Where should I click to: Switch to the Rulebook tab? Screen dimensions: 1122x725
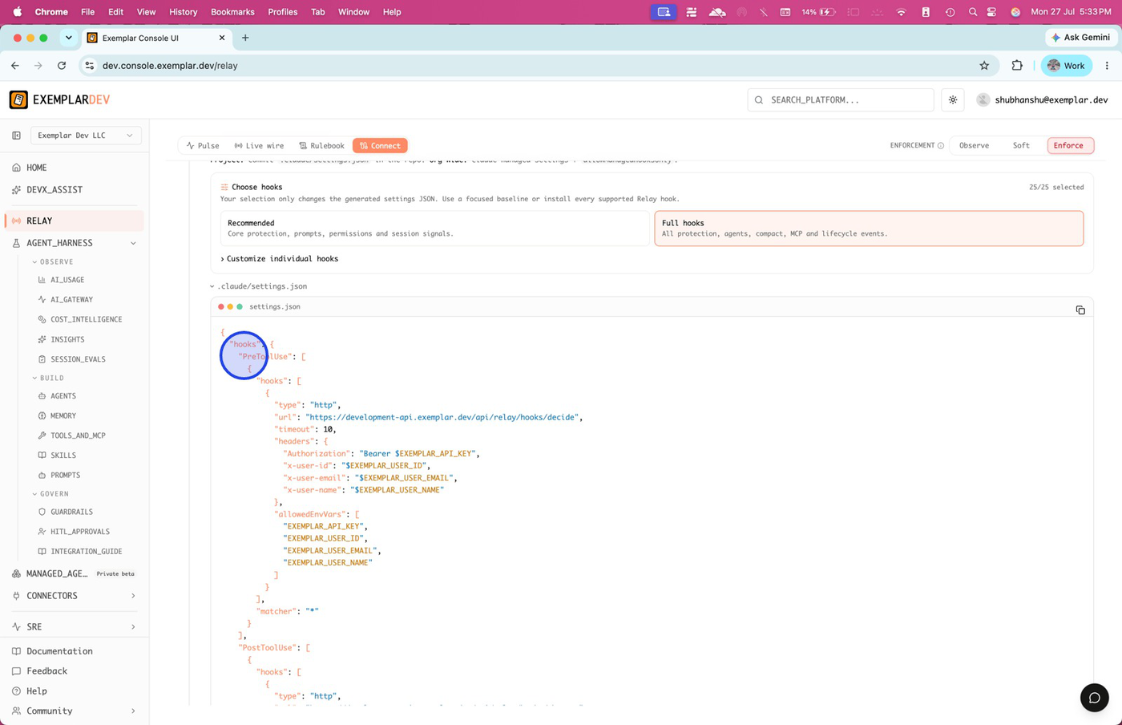pos(321,146)
